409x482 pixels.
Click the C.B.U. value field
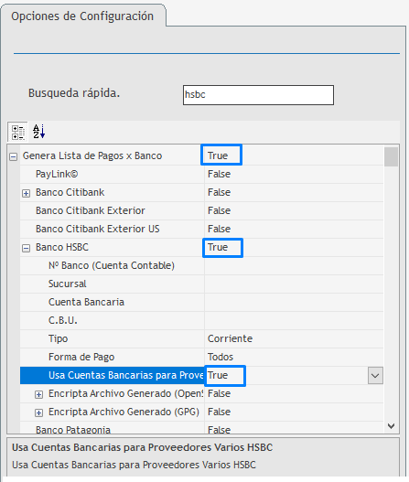click(294, 321)
